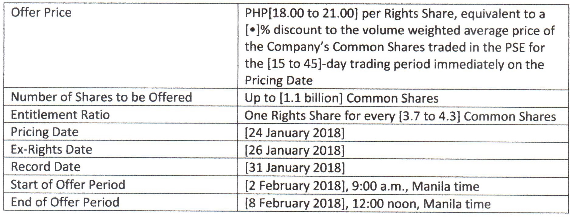The width and height of the screenshot is (572, 217).
Task: Select the "Number of Shares to be Offered" label
Action: pyautogui.click(x=101, y=97)
